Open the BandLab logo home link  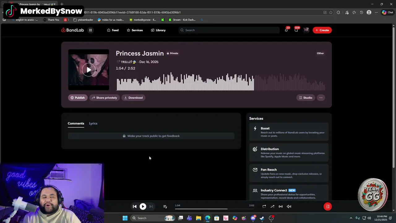coord(72,30)
